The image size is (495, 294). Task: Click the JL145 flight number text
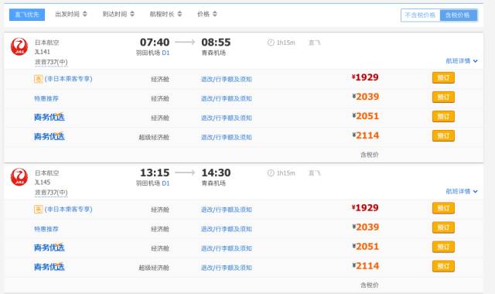[x=43, y=183]
